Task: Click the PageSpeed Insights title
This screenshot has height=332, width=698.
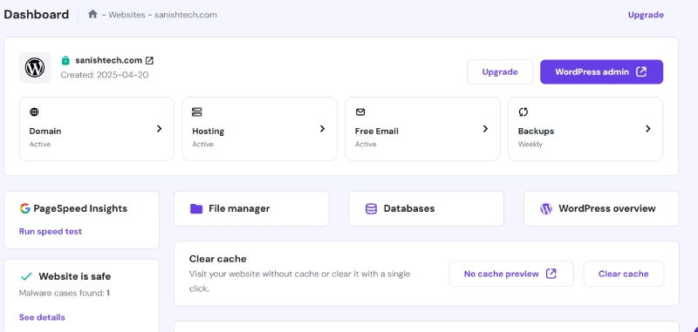Action: (80, 208)
